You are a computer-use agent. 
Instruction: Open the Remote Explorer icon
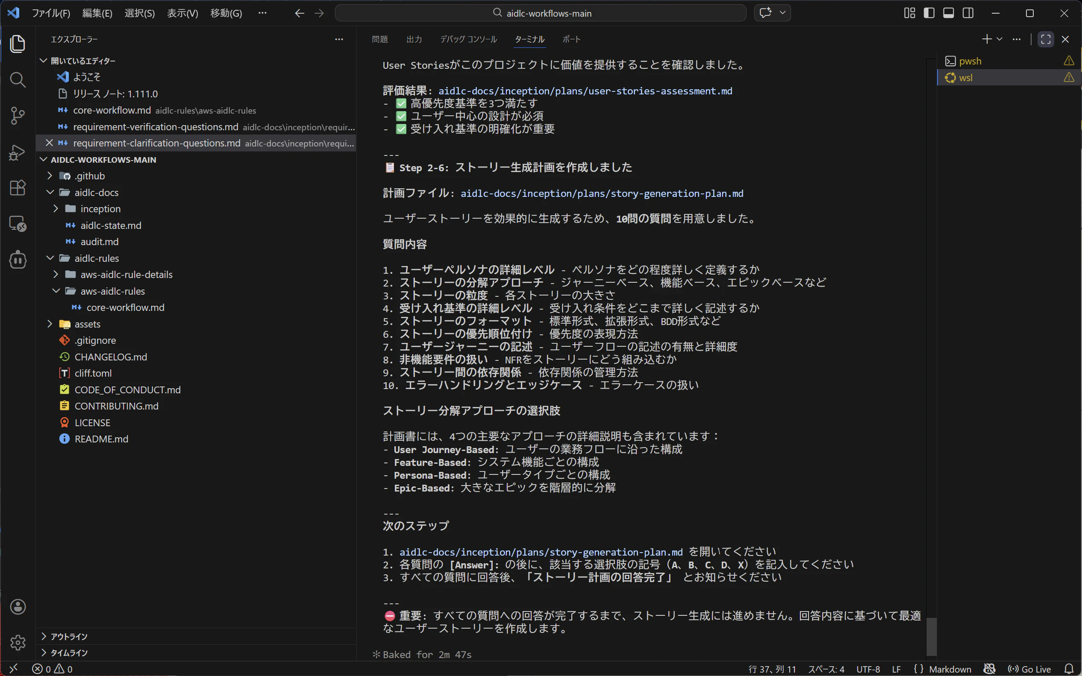[18, 223]
